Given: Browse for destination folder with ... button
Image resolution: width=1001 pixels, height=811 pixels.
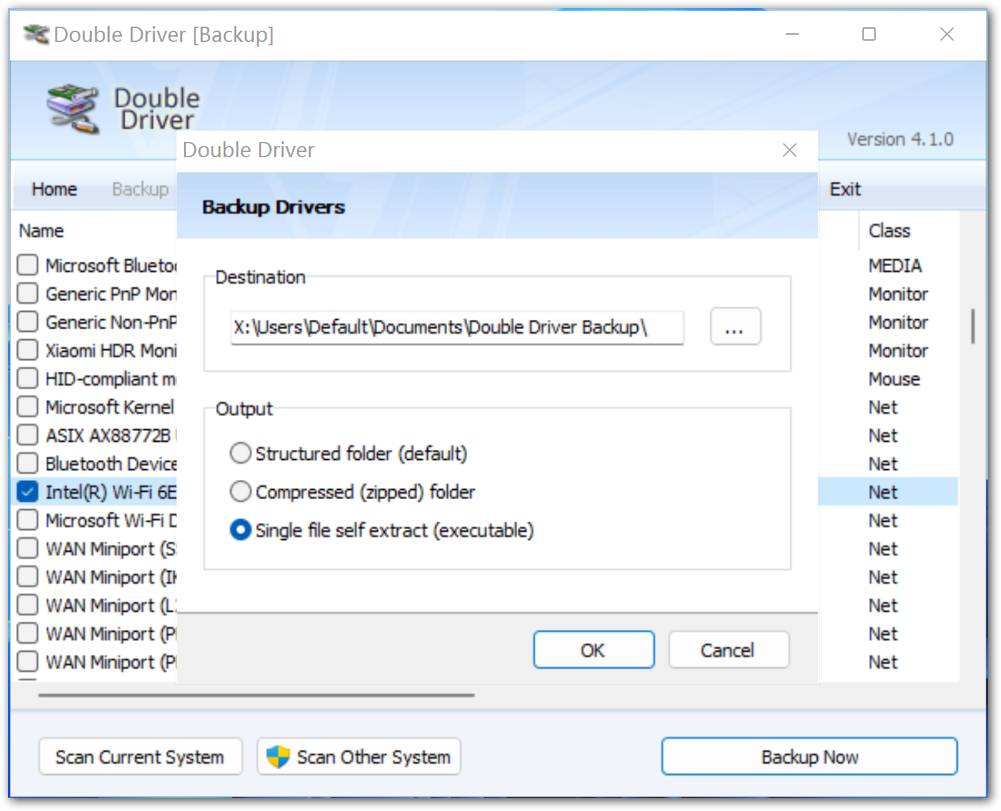Looking at the screenshot, I should [x=735, y=327].
